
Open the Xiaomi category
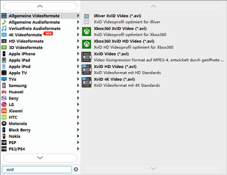[40, 111]
